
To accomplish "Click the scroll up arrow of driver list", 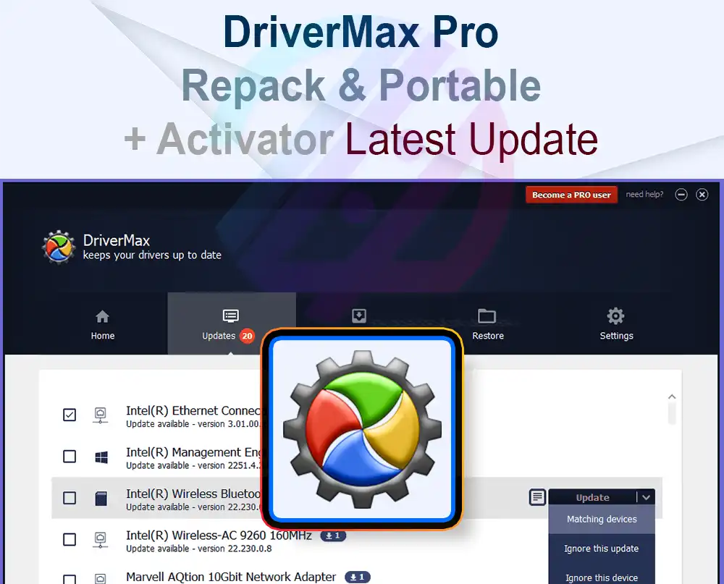I will tap(672, 397).
